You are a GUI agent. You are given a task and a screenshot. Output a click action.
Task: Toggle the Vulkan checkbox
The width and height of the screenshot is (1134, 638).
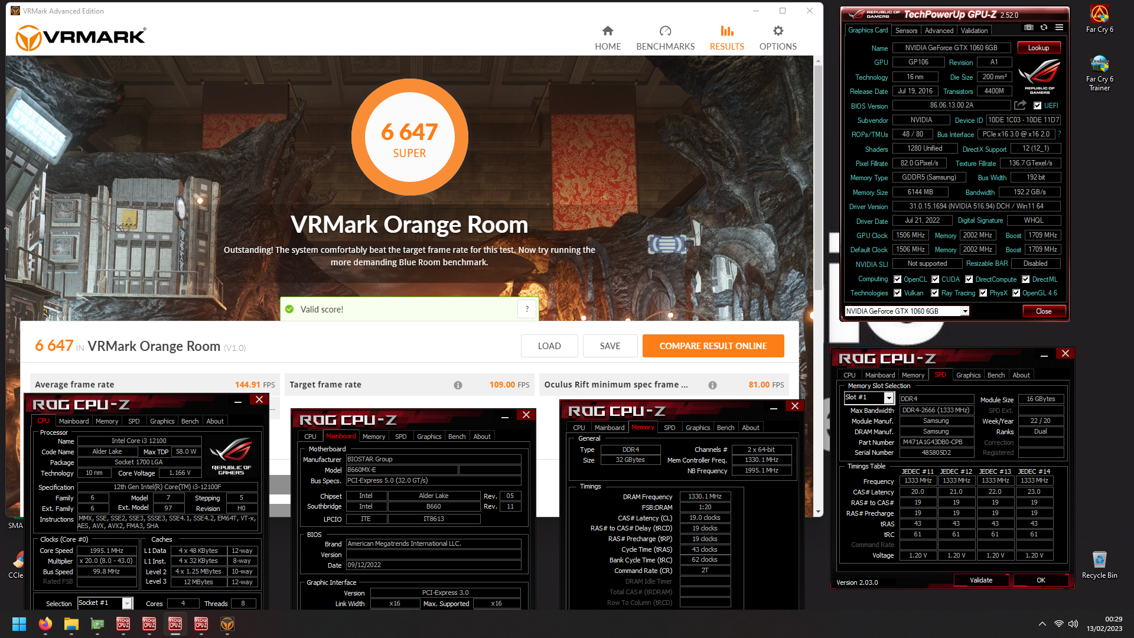[897, 293]
